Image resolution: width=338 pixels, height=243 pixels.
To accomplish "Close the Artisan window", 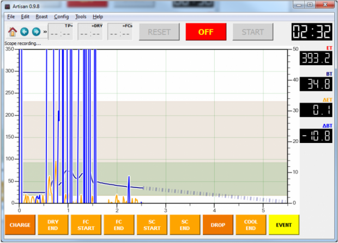I will (325, 5).
